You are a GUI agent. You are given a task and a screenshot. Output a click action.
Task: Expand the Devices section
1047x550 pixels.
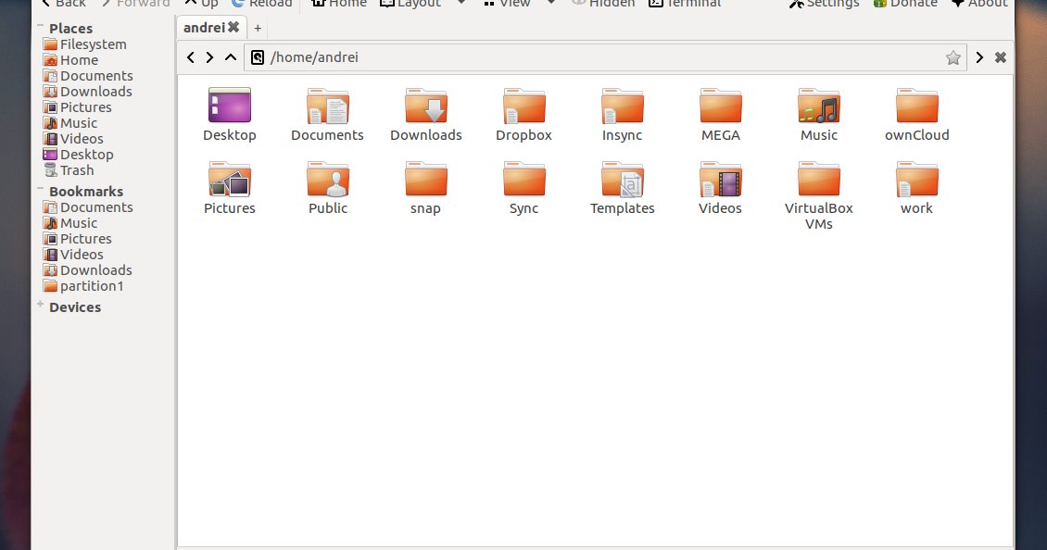pos(39,306)
